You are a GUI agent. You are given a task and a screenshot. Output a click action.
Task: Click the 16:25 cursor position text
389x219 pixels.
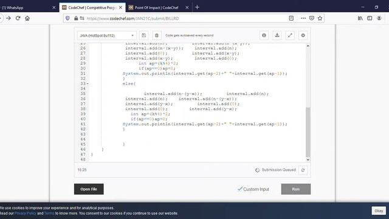tap(82, 170)
